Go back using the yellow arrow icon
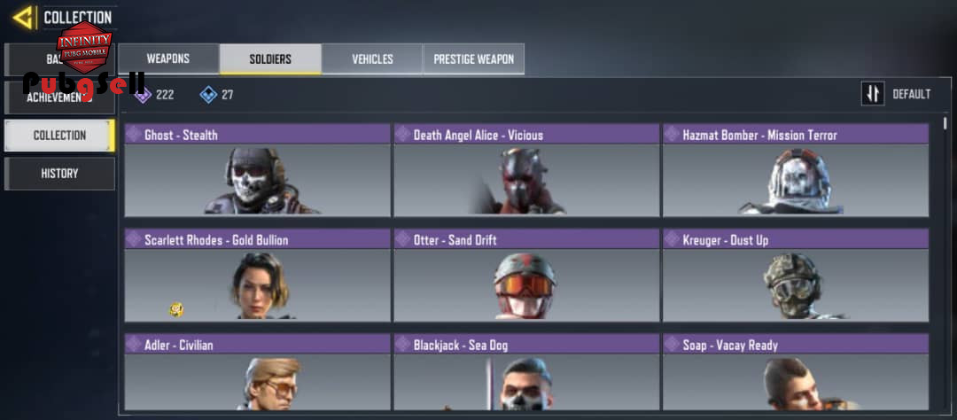Viewport: 957px width, 420px height. pyautogui.click(x=23, y=18)
